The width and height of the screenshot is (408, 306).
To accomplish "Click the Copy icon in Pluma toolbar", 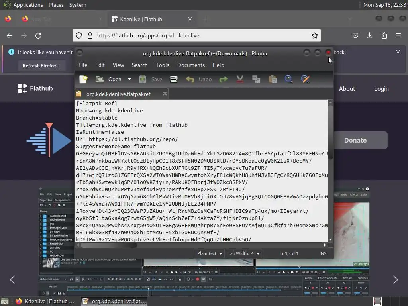I will [256, 79].
